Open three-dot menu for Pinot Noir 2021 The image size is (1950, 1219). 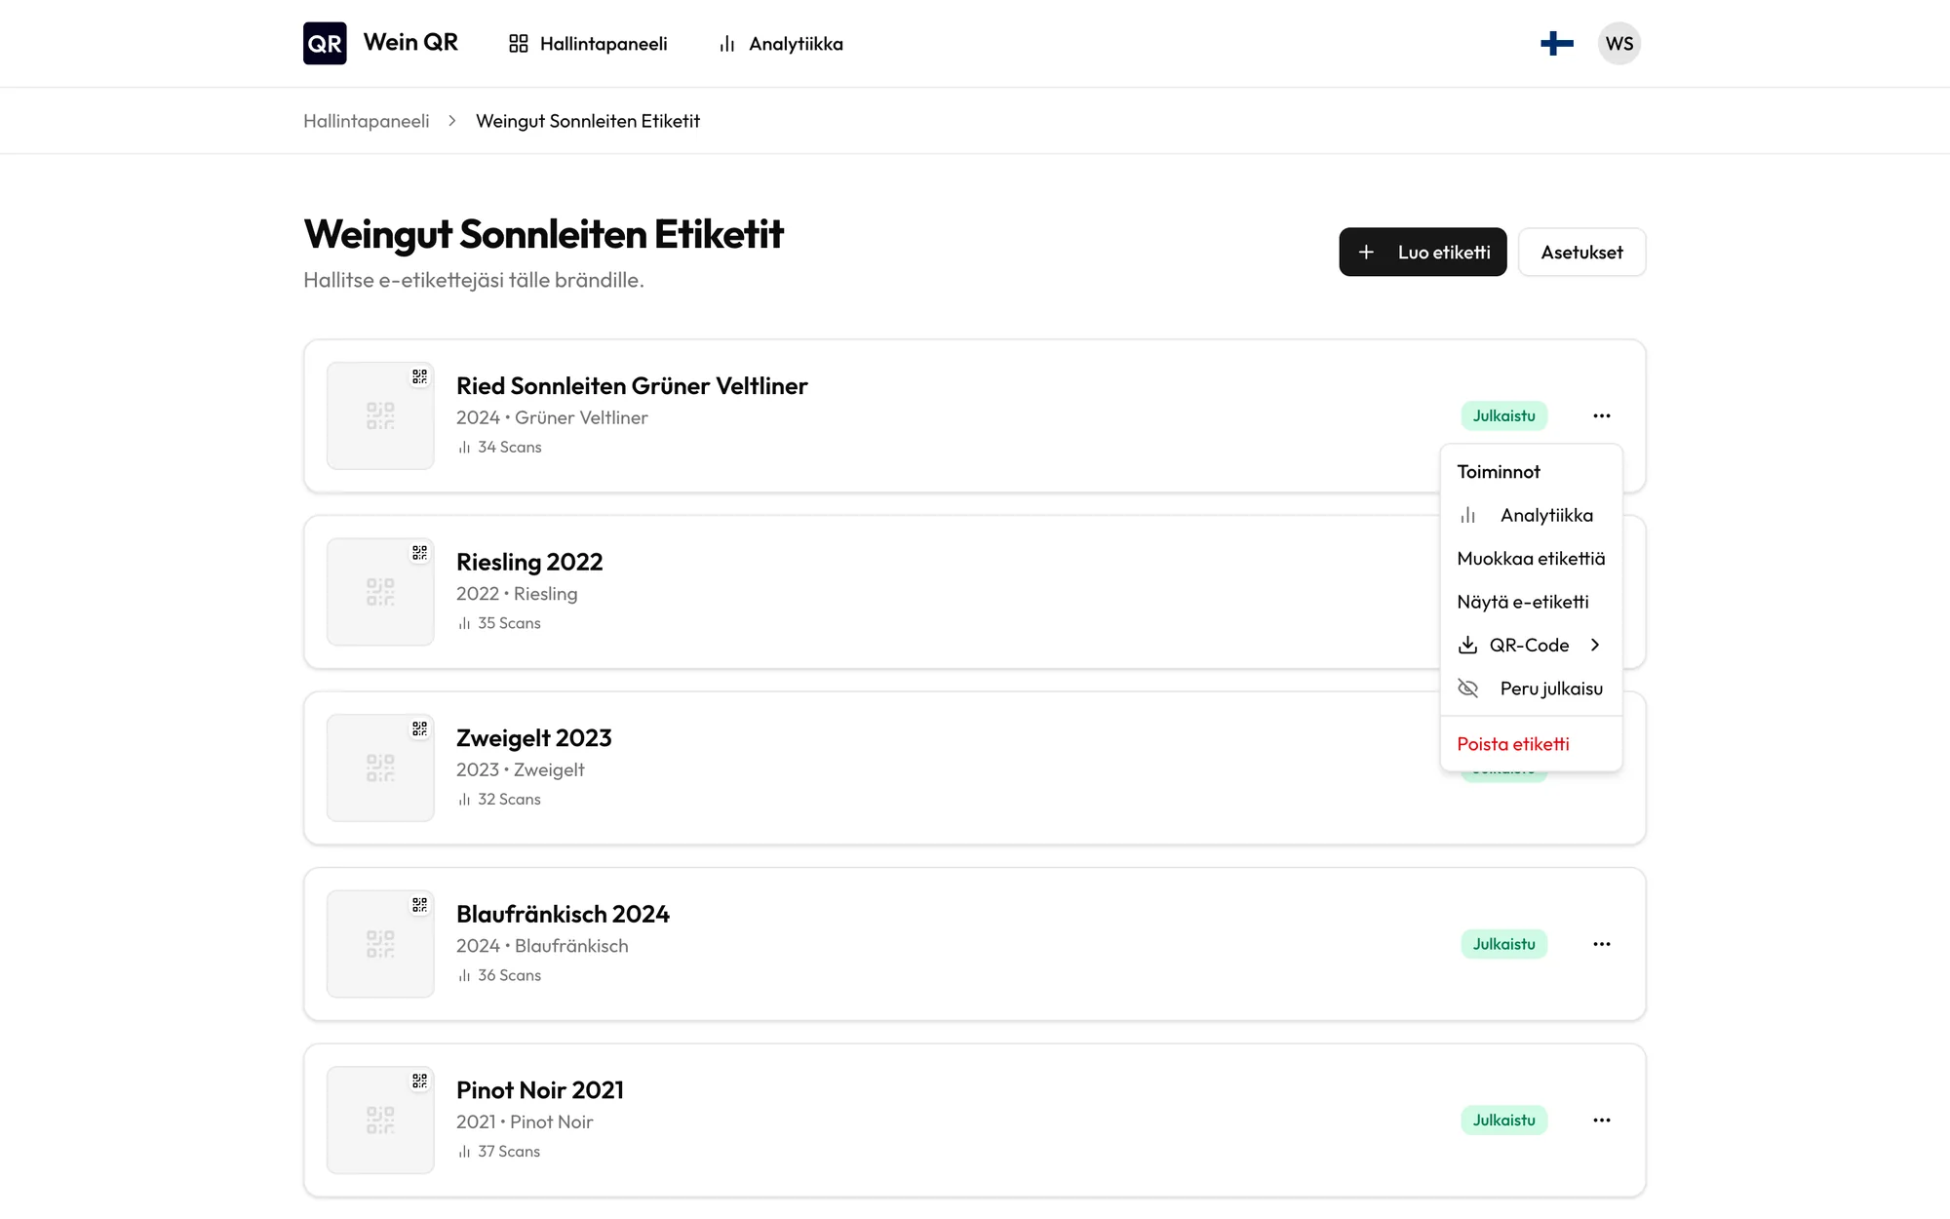[x=1602, y=1120]
